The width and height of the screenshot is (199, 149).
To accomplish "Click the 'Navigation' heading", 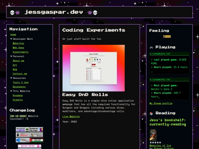I will click(x=24, y=29).
